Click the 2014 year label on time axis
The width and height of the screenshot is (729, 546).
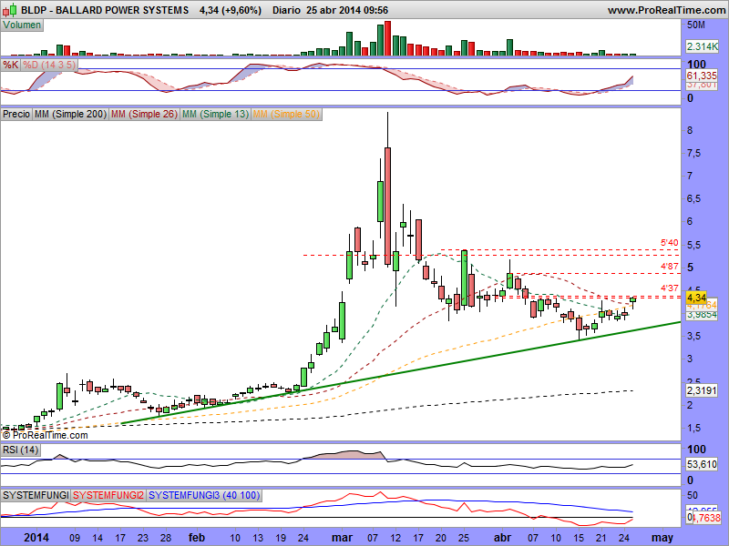coord(36,538)
